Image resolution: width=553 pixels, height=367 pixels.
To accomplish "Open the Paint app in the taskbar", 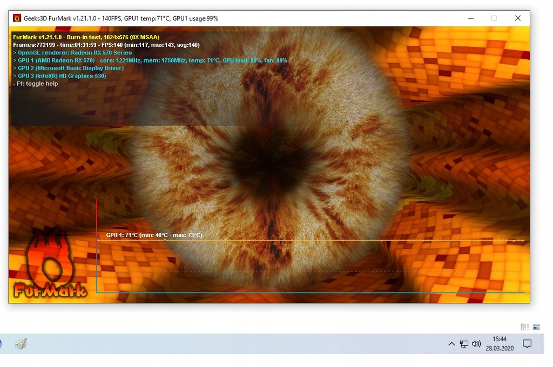I will pos(21,344).
